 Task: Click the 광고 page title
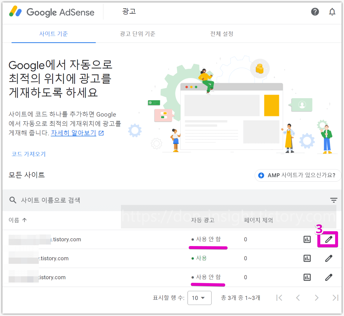point(129,11)
